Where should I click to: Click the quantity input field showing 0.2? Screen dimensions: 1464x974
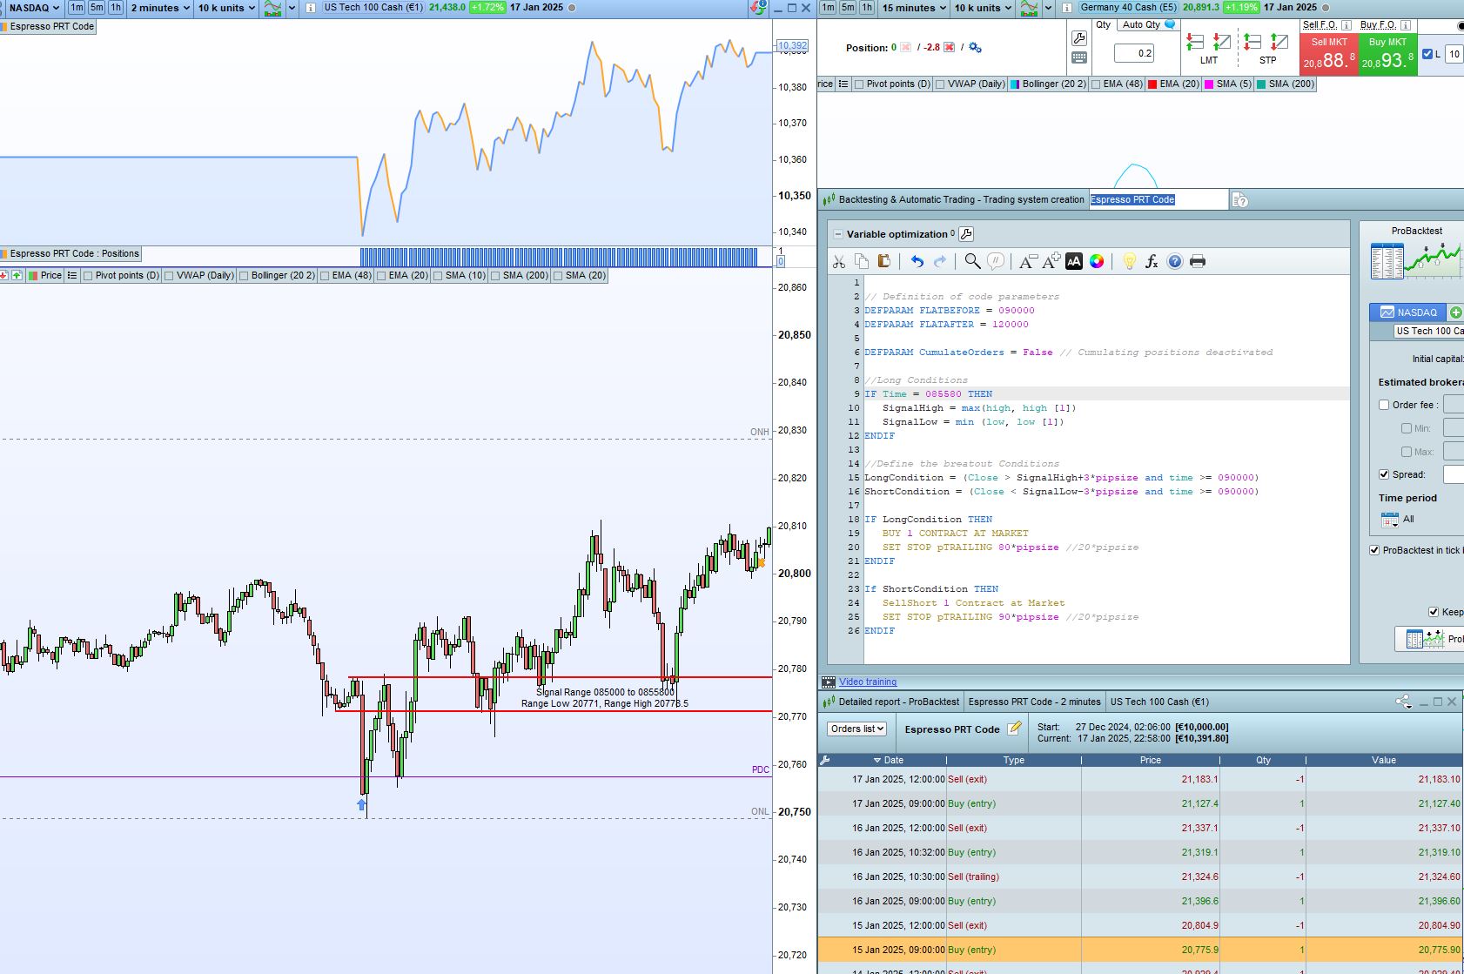(x=1135, y=53)
